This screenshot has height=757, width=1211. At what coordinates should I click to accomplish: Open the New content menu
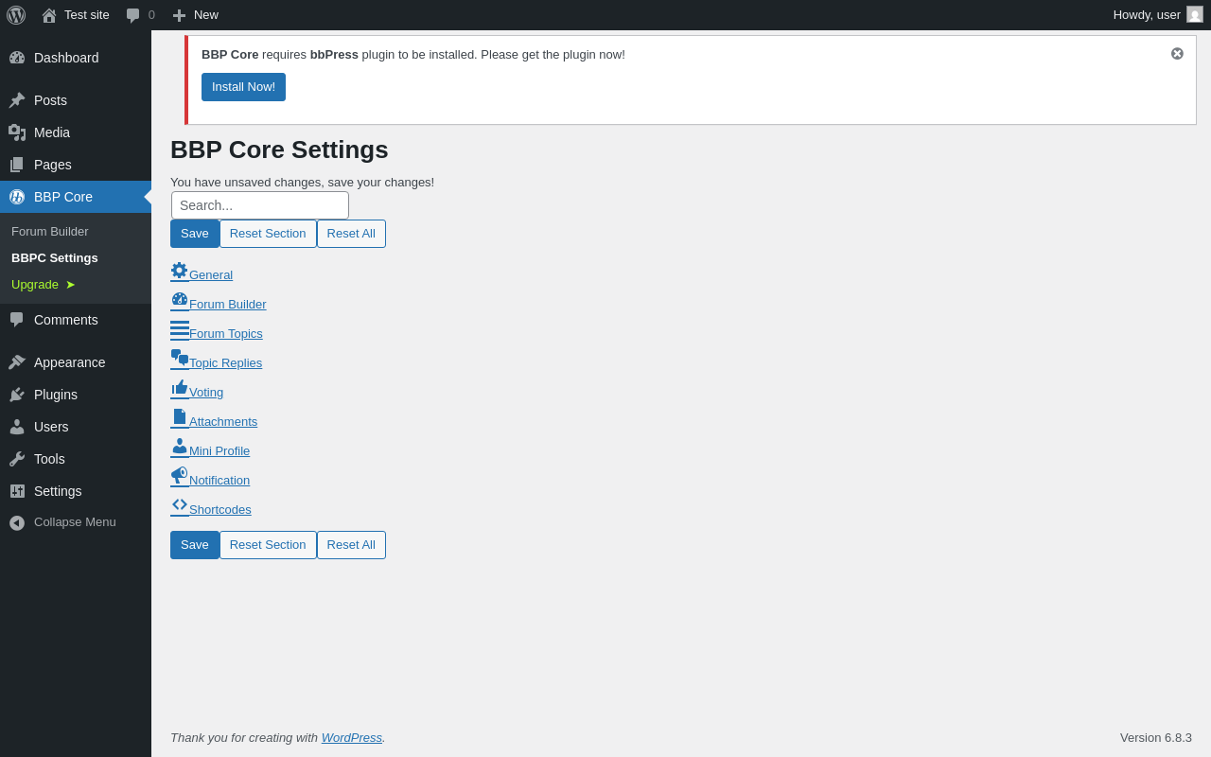[x=196, y=15]
